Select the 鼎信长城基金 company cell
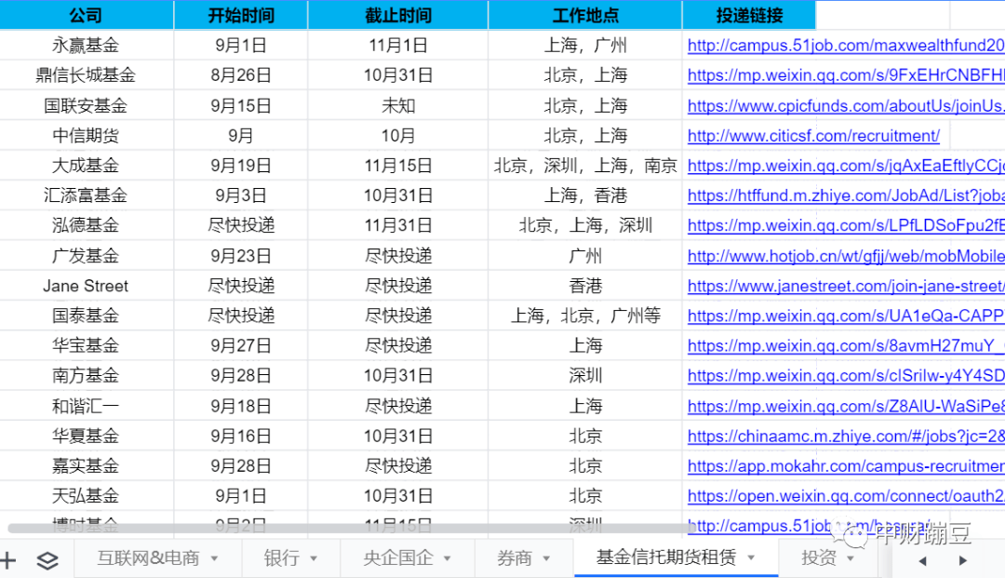This screenshot has width=1005, height=578. (87, 75)
